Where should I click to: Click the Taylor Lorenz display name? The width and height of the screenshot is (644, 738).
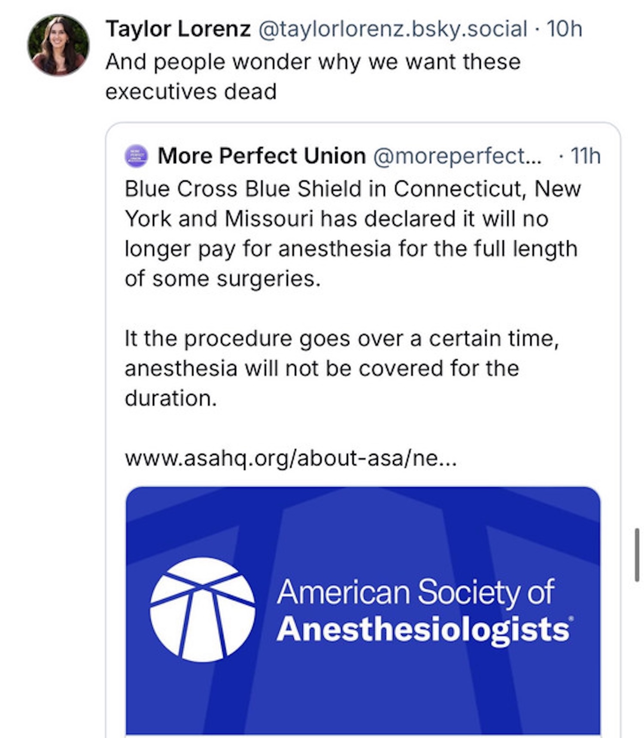click(x=178, y=29)
